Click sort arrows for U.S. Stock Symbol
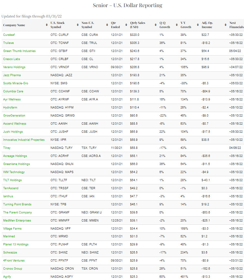This screenshot has height=279, width=244. click(x=78, y=25)
